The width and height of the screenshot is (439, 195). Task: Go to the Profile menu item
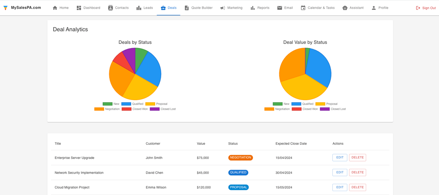(x=380, y=8)
